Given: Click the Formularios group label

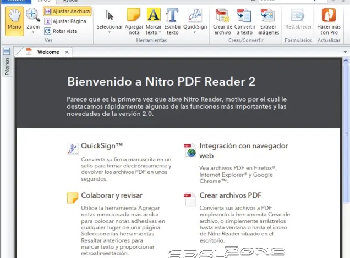Looking at the screenshot, I should click(298, 40).
